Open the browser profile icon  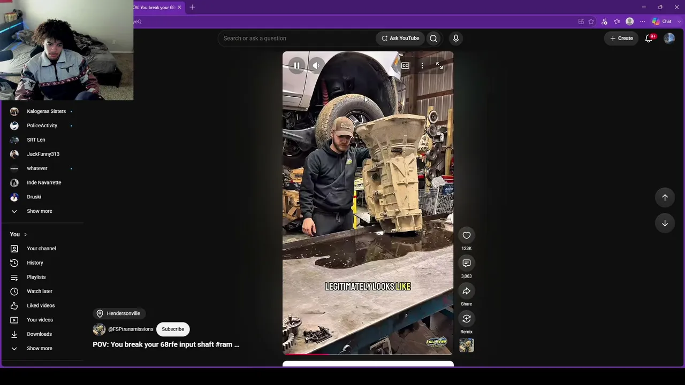pos(630,21)
